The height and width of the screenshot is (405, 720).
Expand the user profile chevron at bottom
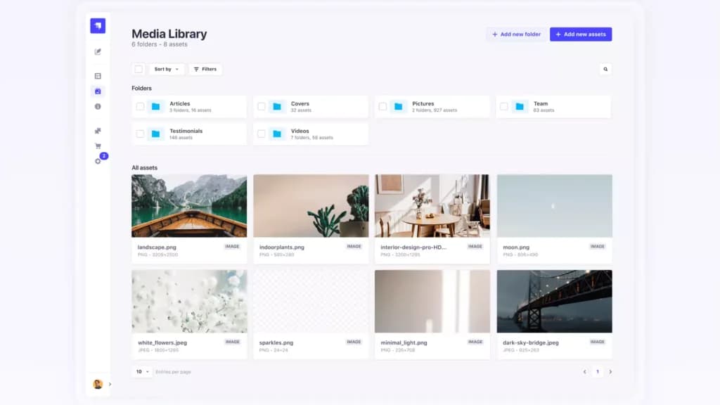(x=110, y=385)
